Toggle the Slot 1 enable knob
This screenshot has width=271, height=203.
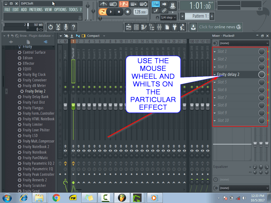click(x=261, y=52)
